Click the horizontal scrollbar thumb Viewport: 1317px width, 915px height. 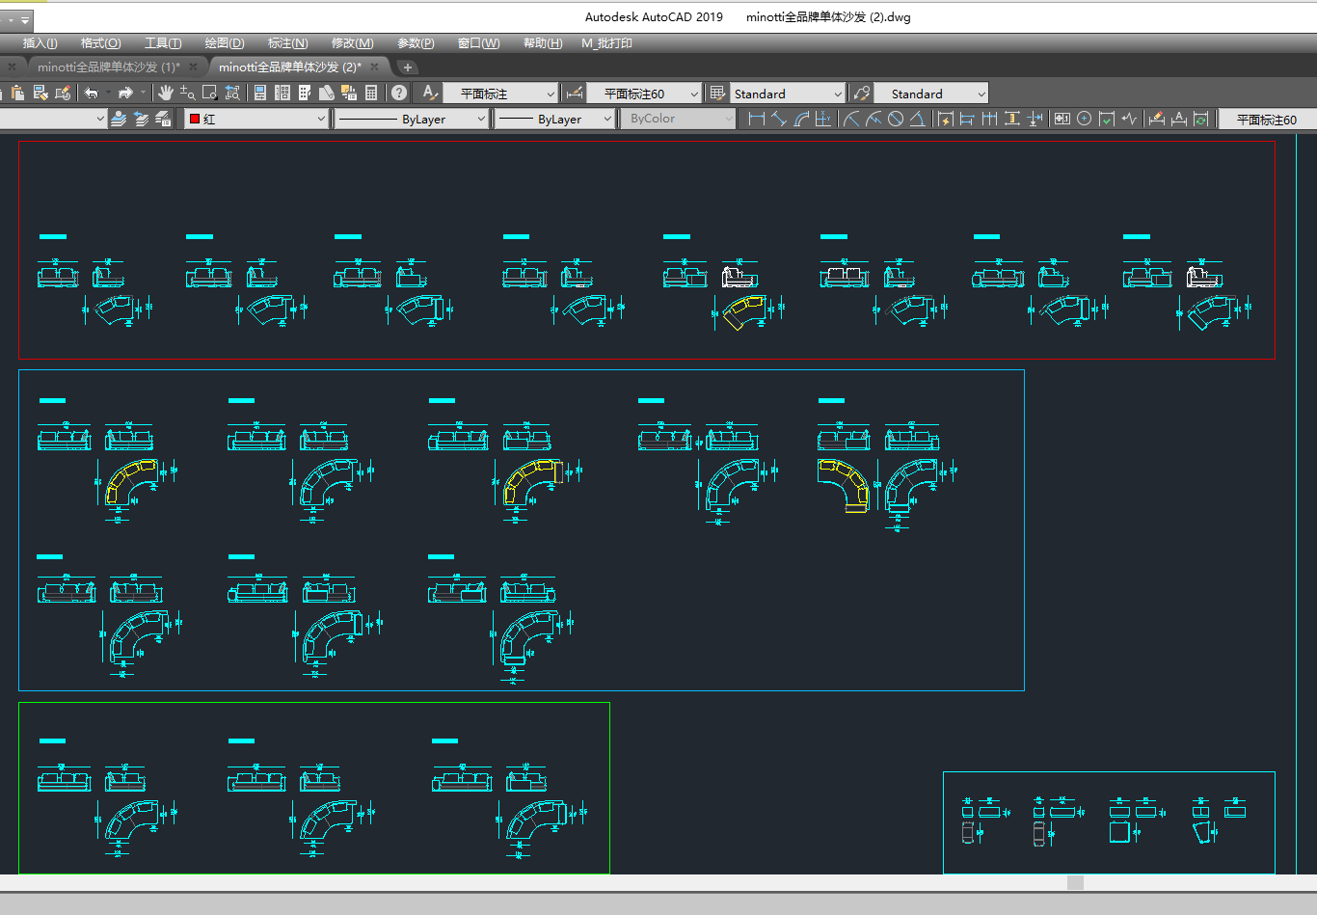[1076, 882]
